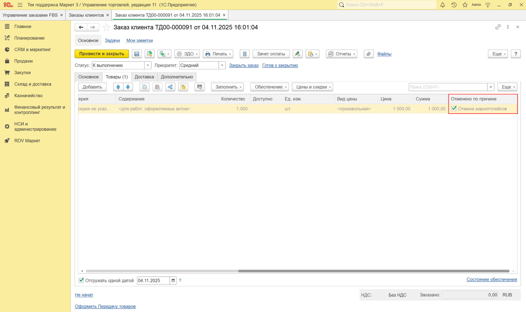
Task: Click the save document diskette icon
Action: 137,54
